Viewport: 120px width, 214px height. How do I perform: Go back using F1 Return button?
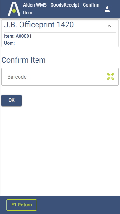(22, 205)
